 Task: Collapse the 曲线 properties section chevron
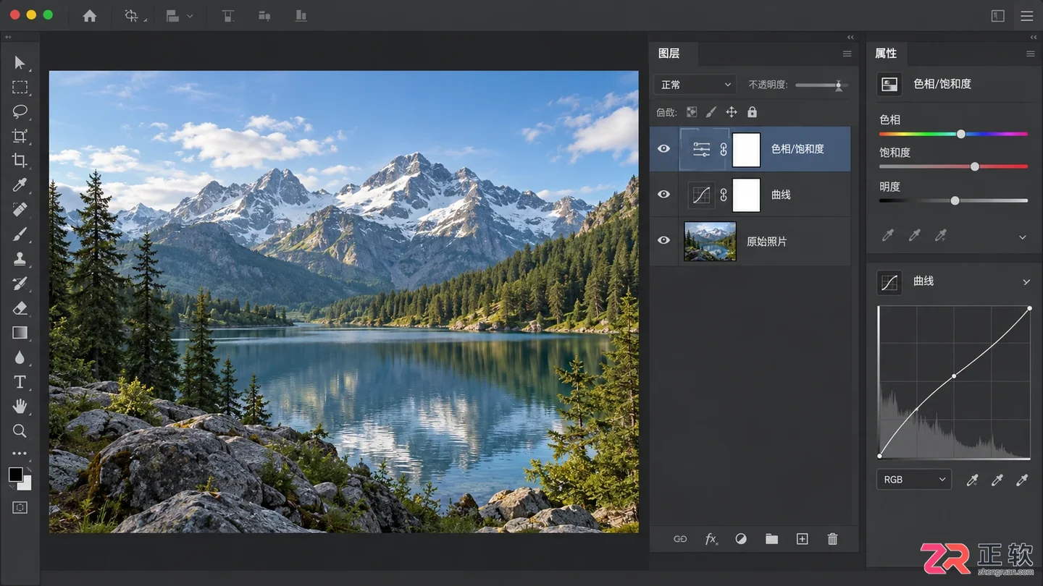tap(1026, 282)
